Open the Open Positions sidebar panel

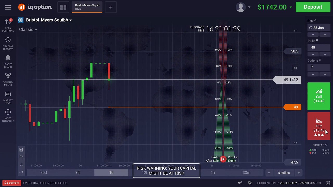point(8,25)
